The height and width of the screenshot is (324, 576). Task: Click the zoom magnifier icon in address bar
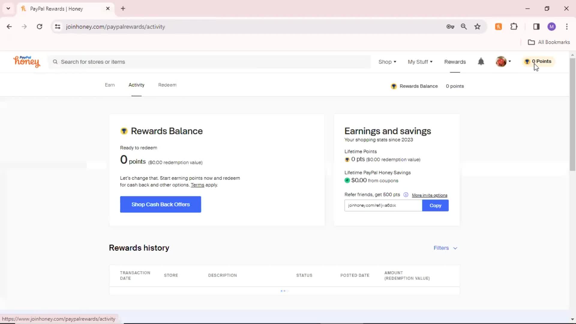(x=464, y=27)
